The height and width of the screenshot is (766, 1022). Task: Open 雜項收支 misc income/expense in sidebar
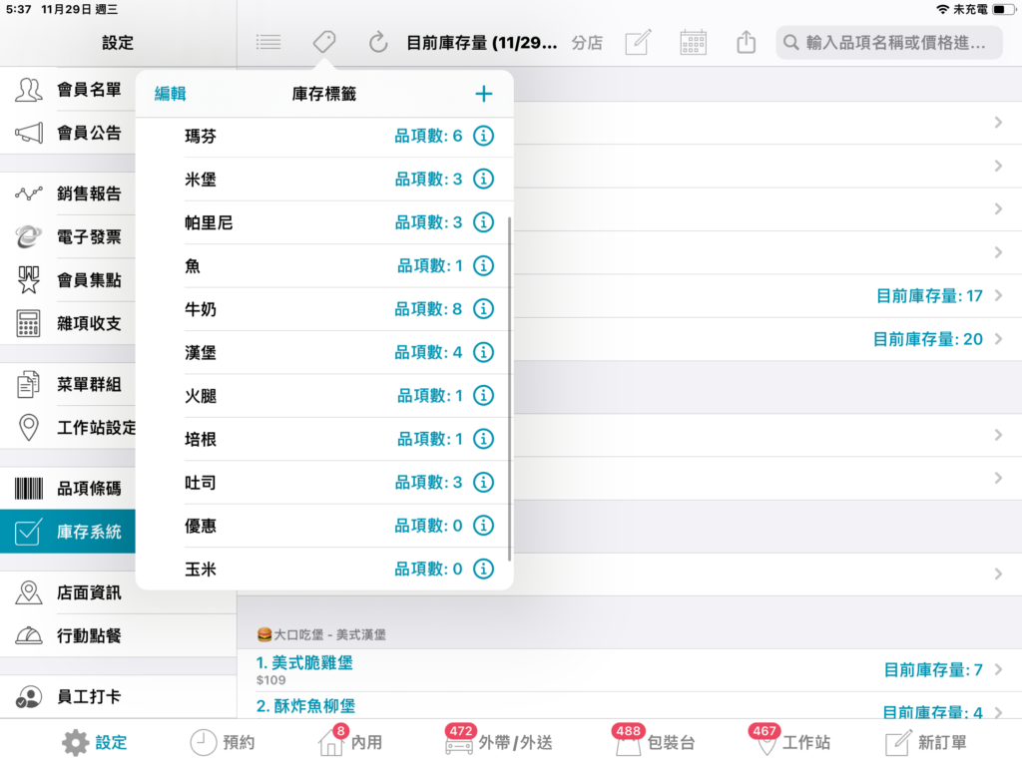tap(68, 323)
